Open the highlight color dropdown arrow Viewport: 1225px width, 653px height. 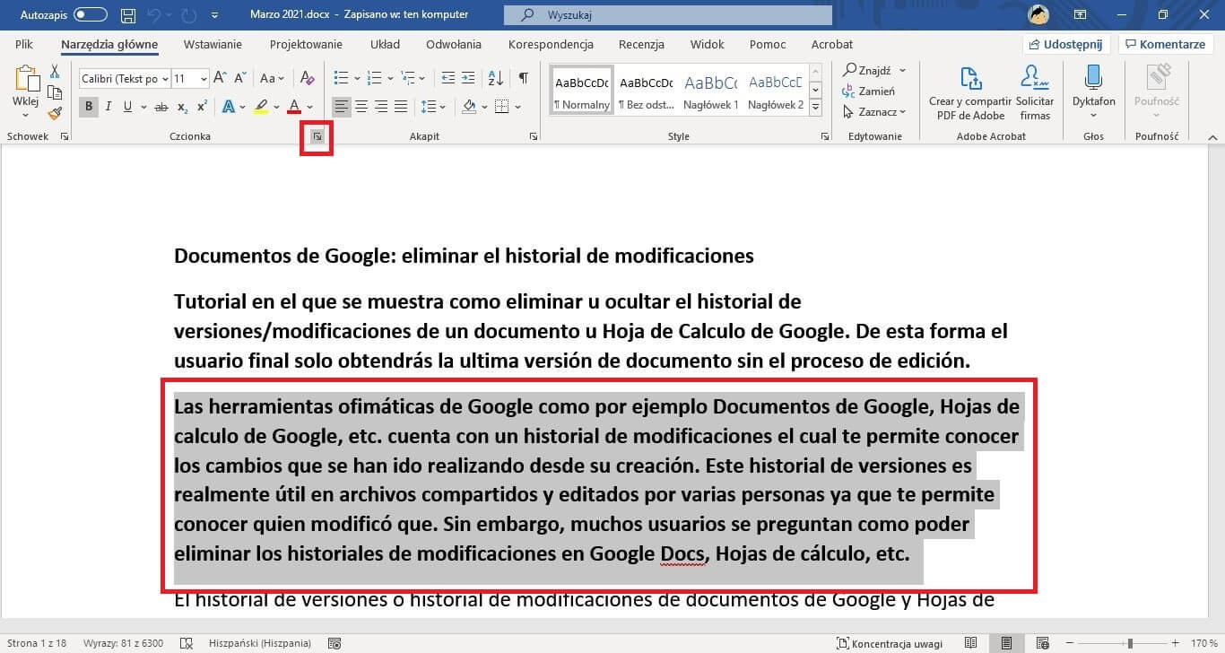point(274,107)
